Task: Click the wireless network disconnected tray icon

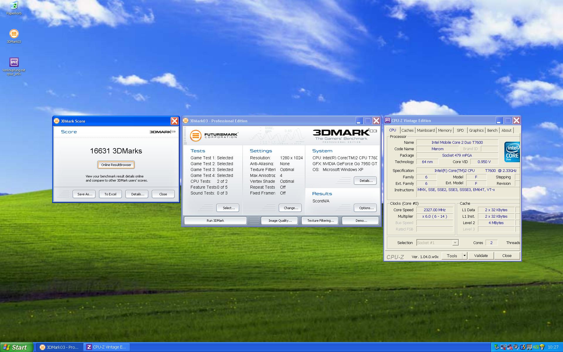Action: point(503,347)
